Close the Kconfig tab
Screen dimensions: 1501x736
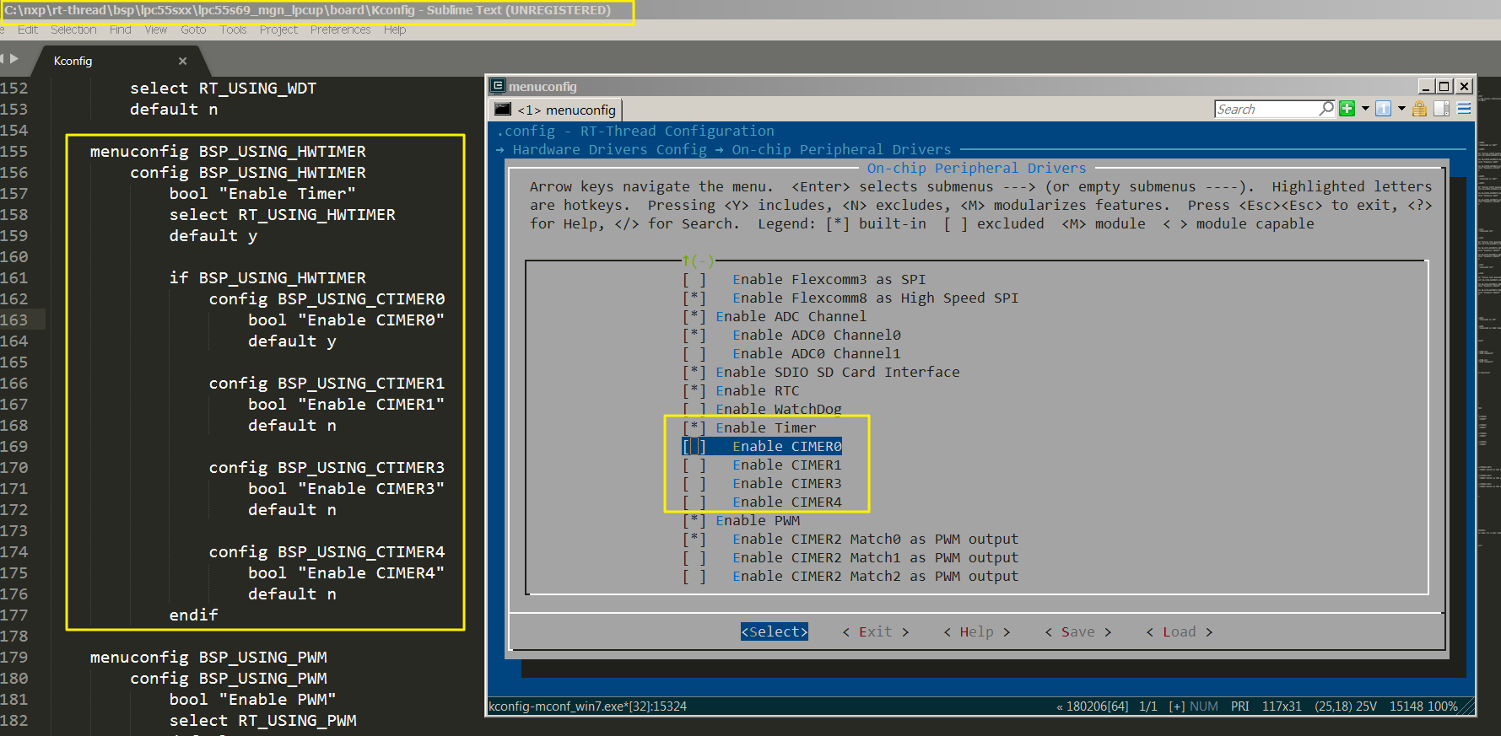(182, 61)
